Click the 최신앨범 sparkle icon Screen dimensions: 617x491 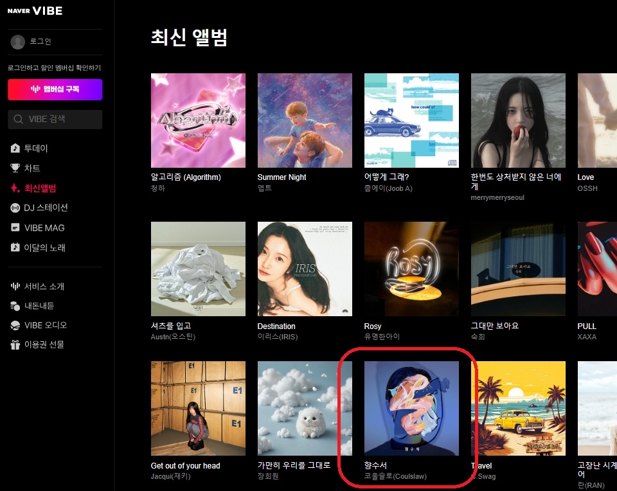point(15,188)
